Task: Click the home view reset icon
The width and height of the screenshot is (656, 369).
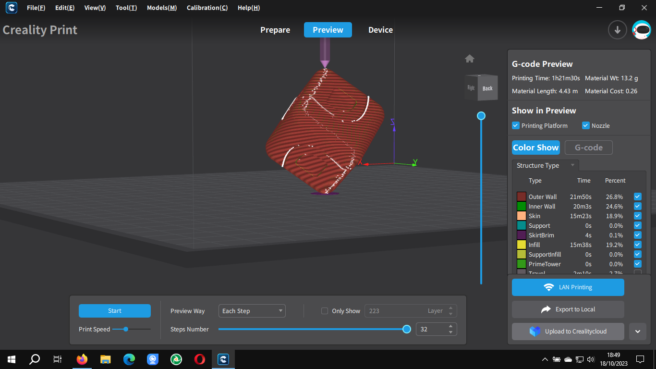Action: [470, 59]
